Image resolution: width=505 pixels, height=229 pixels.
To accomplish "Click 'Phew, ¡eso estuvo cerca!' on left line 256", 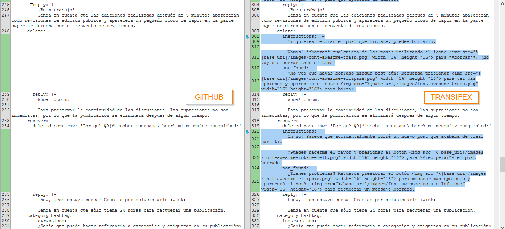I will tap(70, 200).
